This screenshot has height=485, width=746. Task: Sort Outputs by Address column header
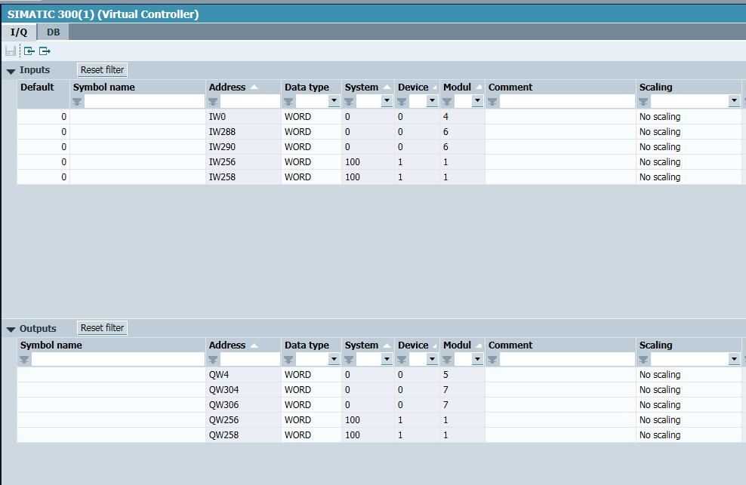tap(243, 345)
